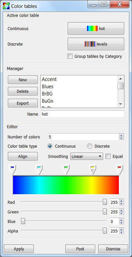Decrease the Alpha value spinner
This screenshot has height=257, width=132.
[x=121, y=233]
